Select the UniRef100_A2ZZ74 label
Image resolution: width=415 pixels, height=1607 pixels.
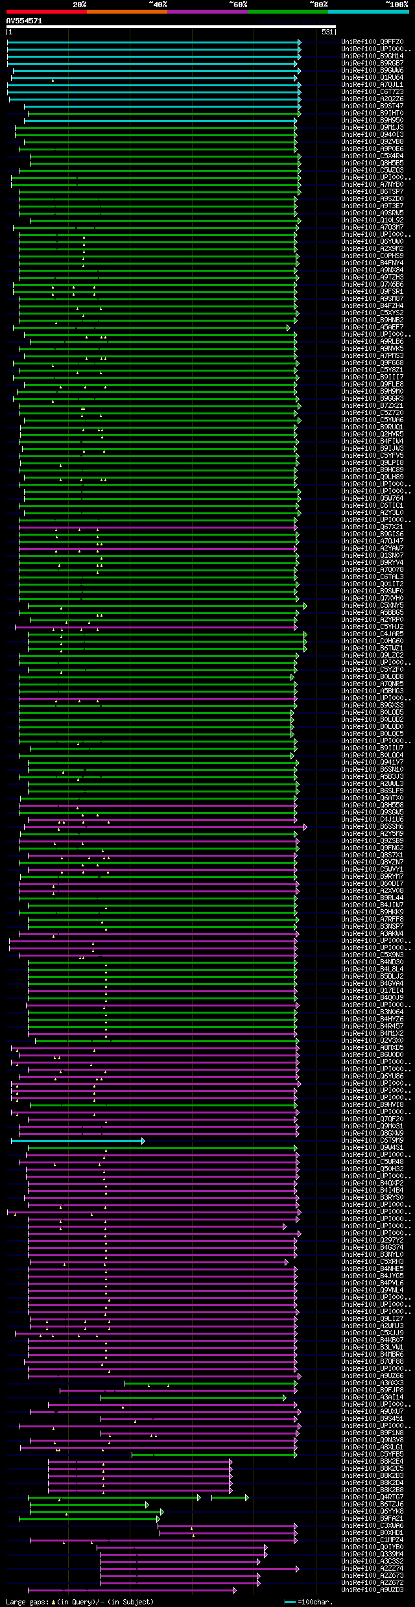coord(372,1569)
